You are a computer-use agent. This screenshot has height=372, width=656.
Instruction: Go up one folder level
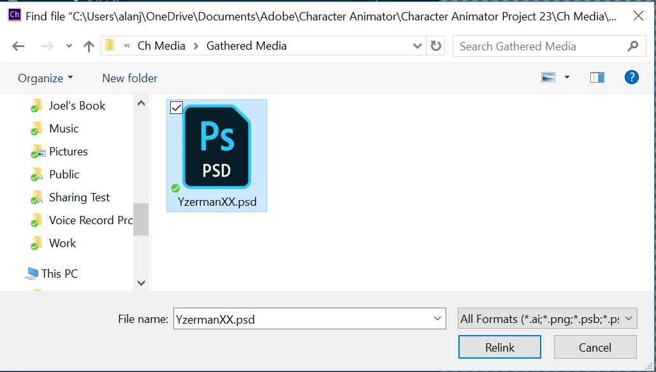pos(89,46)
